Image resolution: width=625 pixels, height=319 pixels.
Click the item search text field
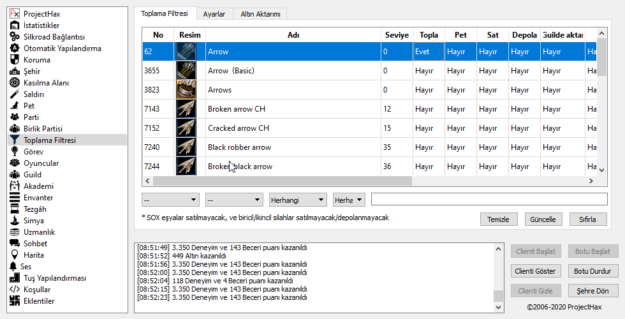coord(489,200)
